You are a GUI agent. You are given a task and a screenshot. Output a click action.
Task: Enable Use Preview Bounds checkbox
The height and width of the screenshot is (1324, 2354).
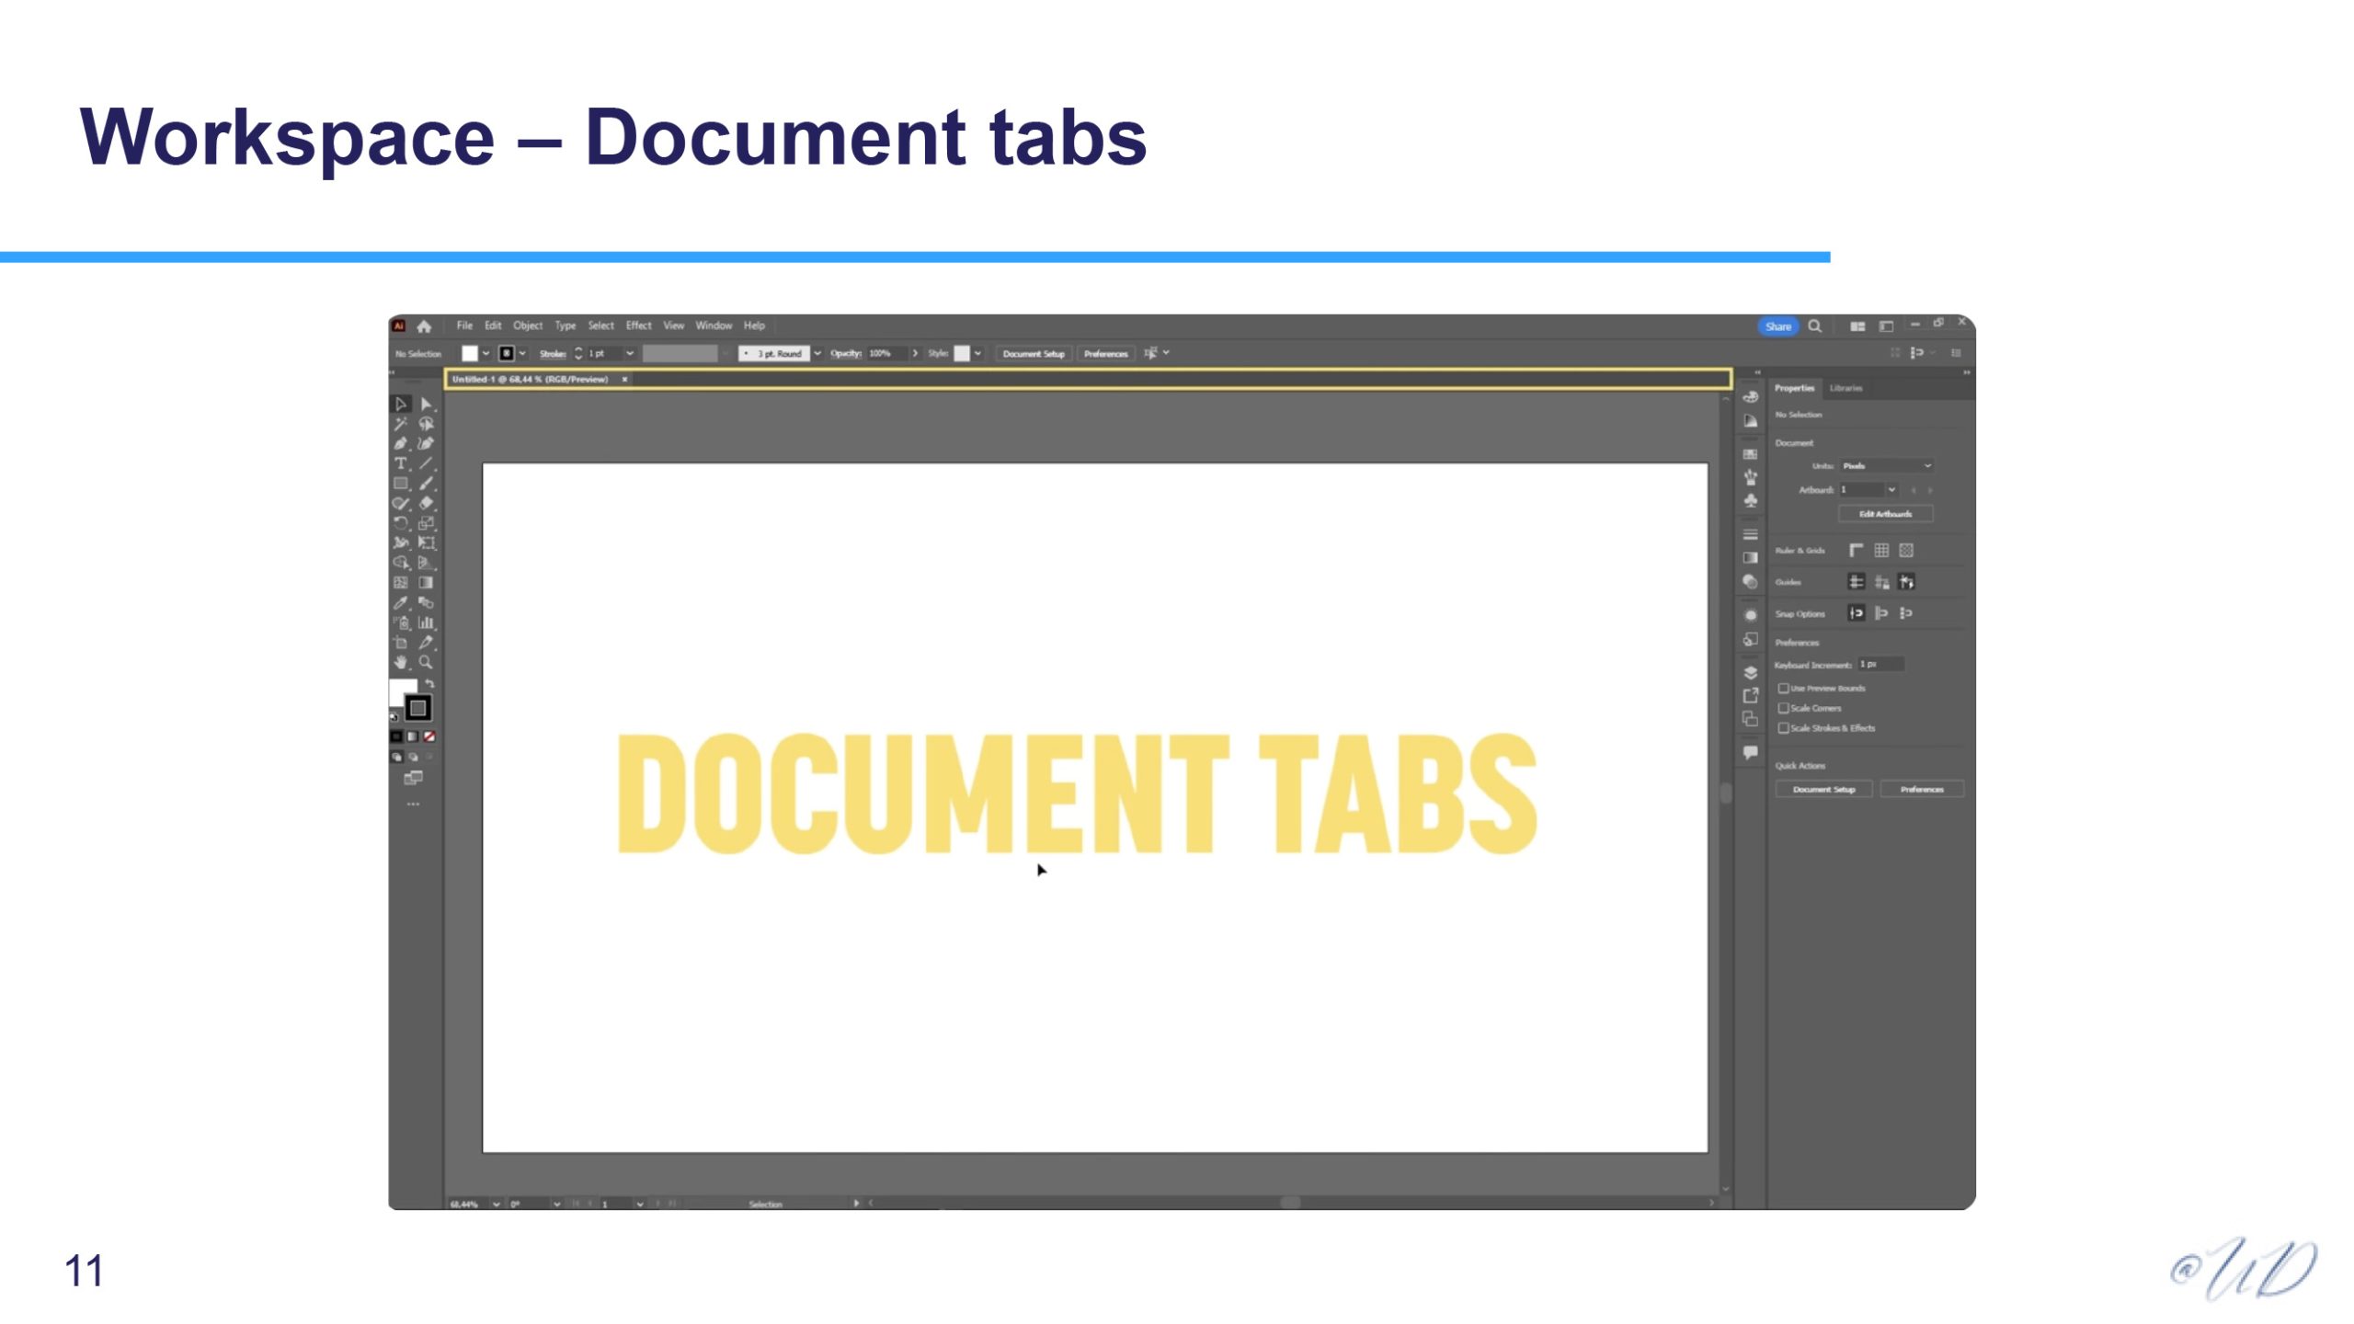1783,688
